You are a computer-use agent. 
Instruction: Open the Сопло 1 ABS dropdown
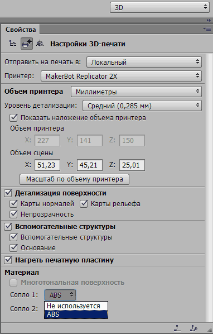coord(60,295)
